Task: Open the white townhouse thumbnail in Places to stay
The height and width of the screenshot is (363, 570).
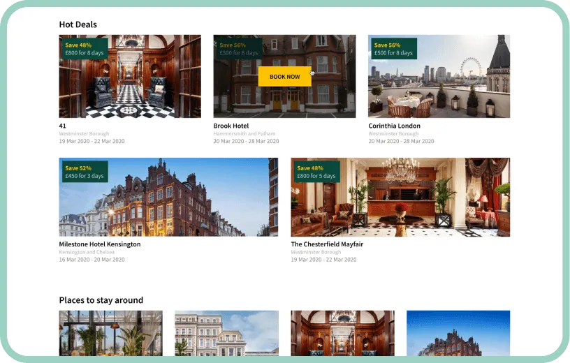Action: click(226, 333)
